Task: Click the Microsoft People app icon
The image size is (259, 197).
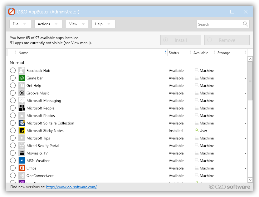Action: coord(22,108)
